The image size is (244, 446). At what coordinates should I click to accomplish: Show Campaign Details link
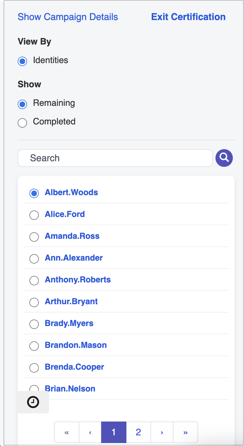pyautogui.click(x=68, y=17)
